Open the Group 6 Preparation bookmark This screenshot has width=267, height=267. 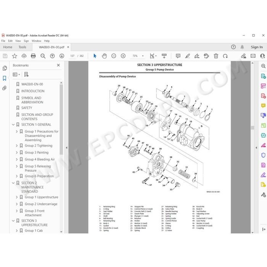(39, 176)
